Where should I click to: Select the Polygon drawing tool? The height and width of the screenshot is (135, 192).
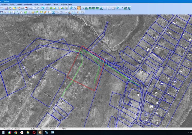(86, 8)
